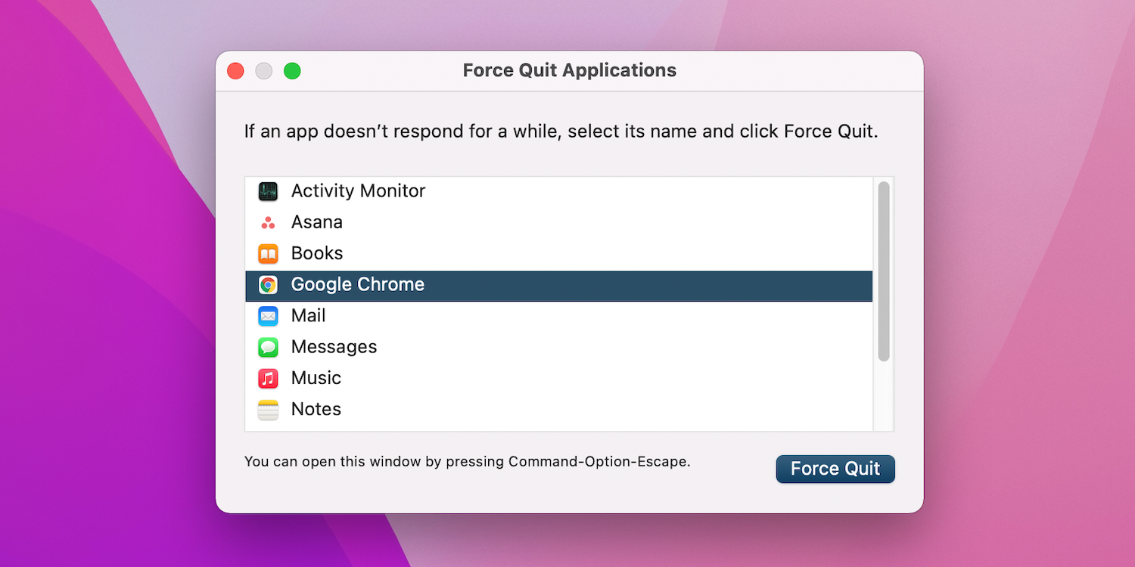
Task: Click the yellow minimize button
Action: [263, 70]
